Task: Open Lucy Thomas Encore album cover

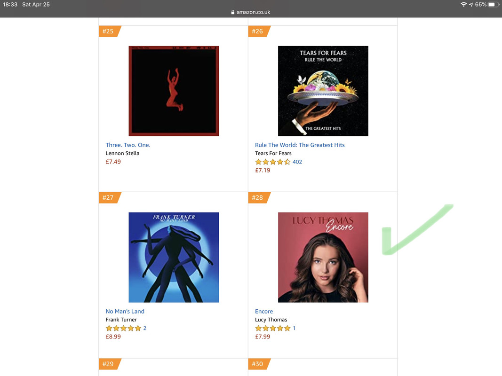Action: [323, 258]
